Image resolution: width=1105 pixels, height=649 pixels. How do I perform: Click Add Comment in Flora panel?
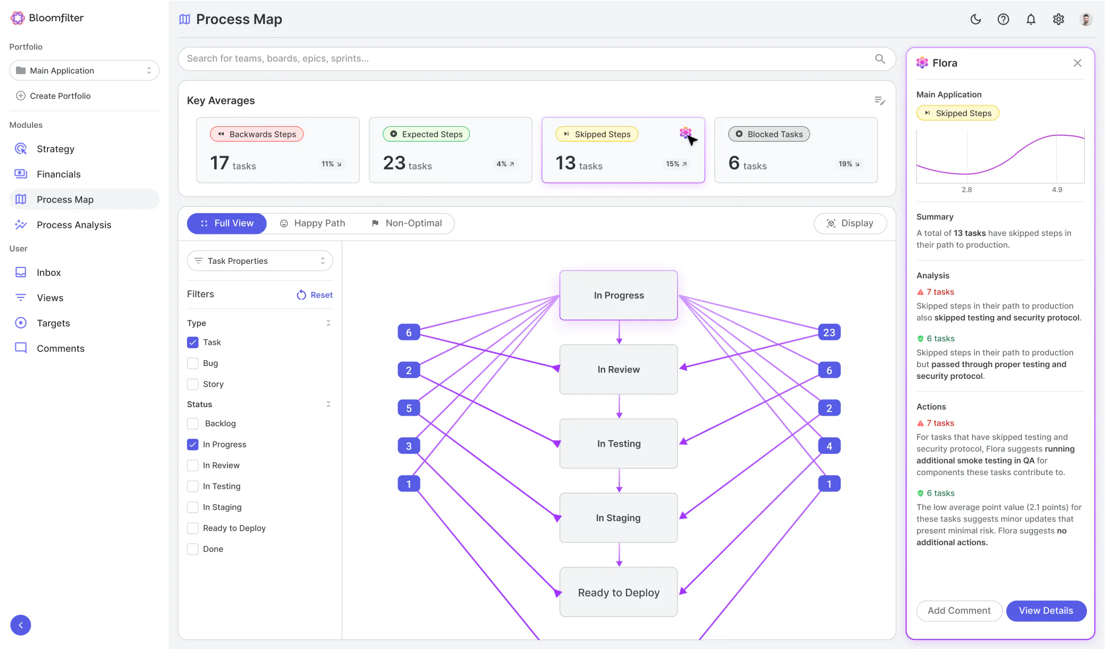pos(959,611)
